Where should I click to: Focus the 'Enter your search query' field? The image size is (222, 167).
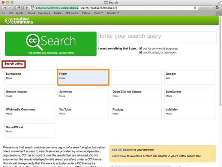(x=157, y=37)
